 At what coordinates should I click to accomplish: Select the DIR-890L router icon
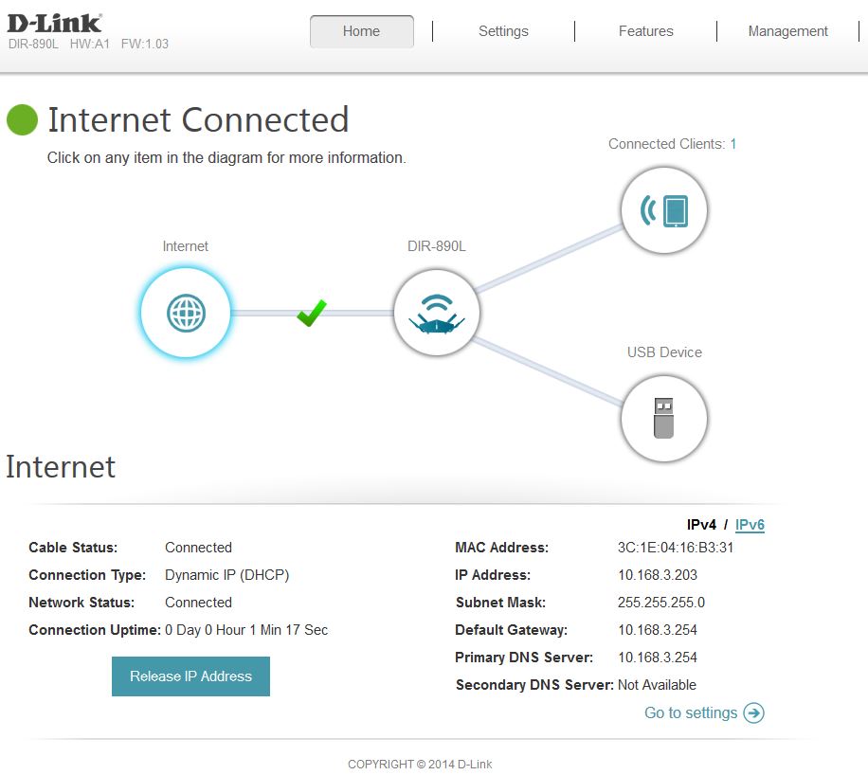point(437,313)
